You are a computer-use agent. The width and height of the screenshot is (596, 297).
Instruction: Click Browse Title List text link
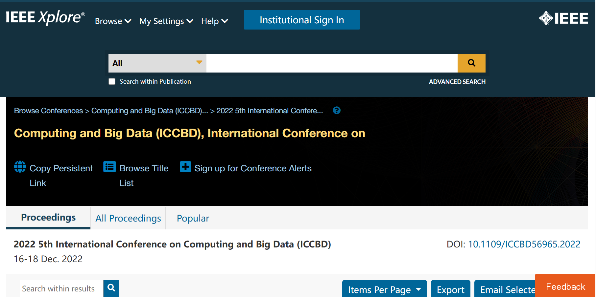pyautogui.click(x=144, y=176)
